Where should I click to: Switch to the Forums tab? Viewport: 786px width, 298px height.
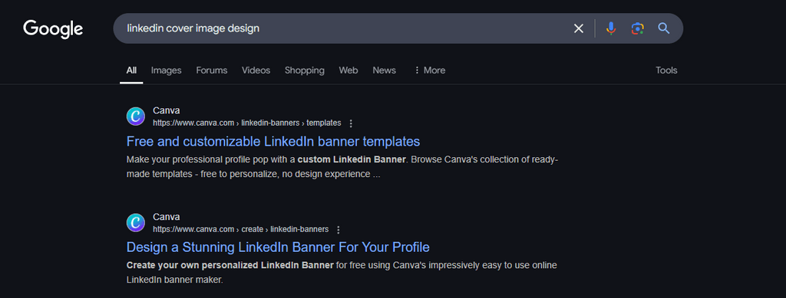(212, 70)
